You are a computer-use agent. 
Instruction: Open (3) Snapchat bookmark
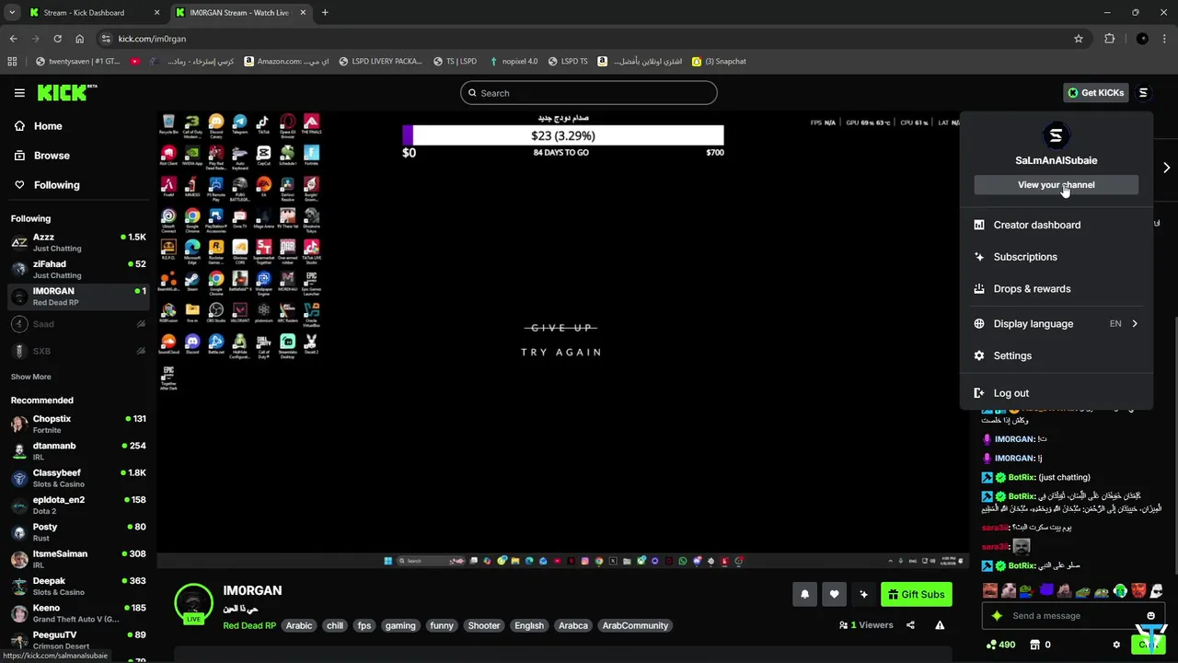click(719, 62)
